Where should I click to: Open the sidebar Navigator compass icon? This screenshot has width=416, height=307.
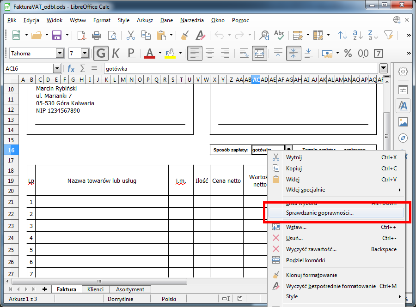[403, 138]
